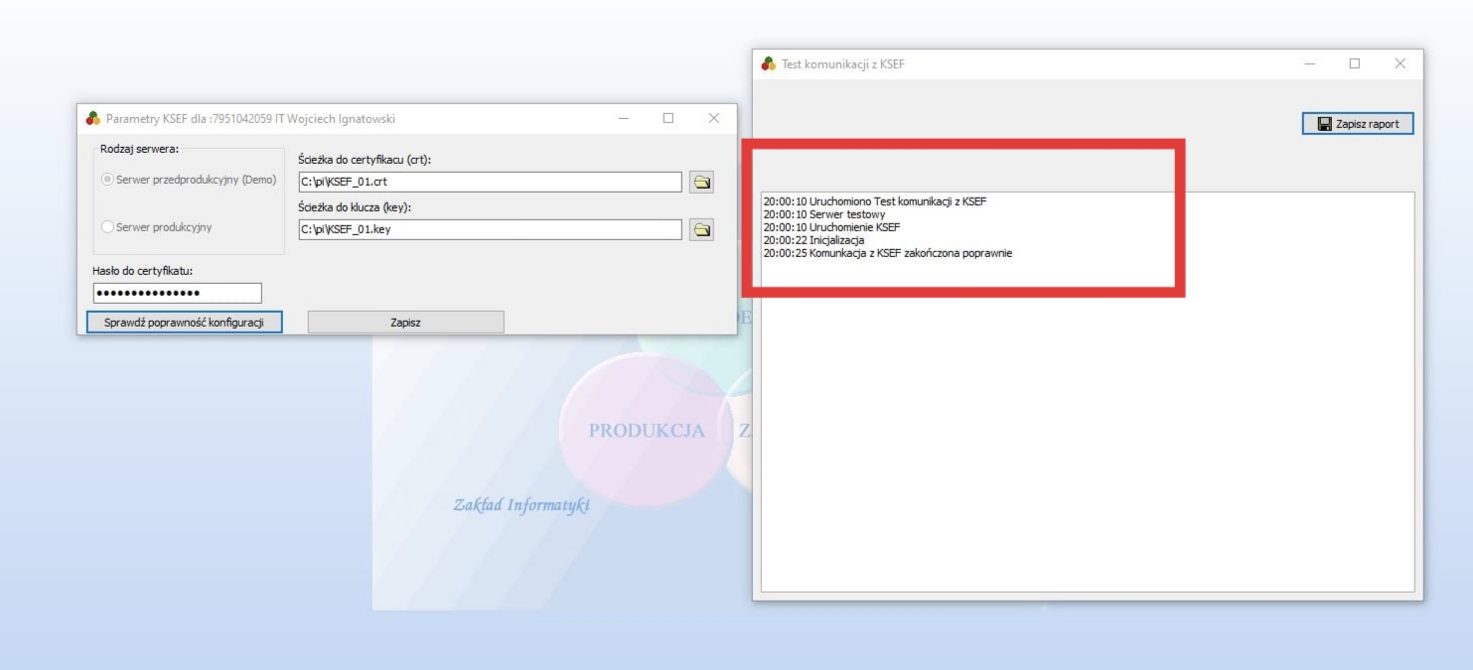Close the Parametry KSEF window
Viewport: 1473px width, 670px height.
coord(713,119)
